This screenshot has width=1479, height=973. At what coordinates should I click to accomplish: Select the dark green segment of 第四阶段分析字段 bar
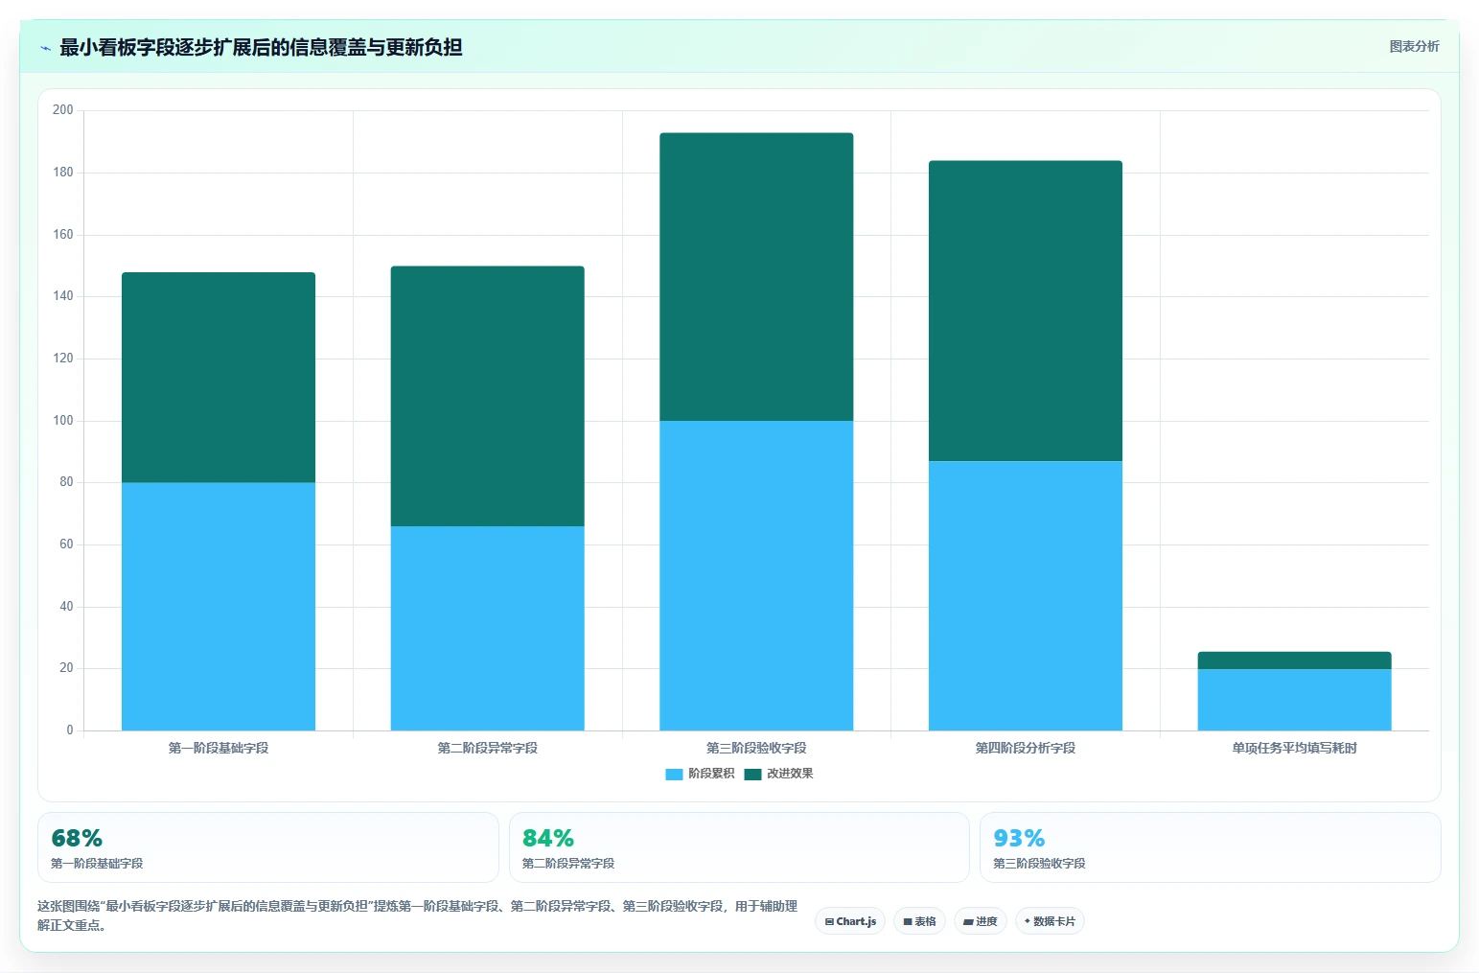[x=1026, y=311]
